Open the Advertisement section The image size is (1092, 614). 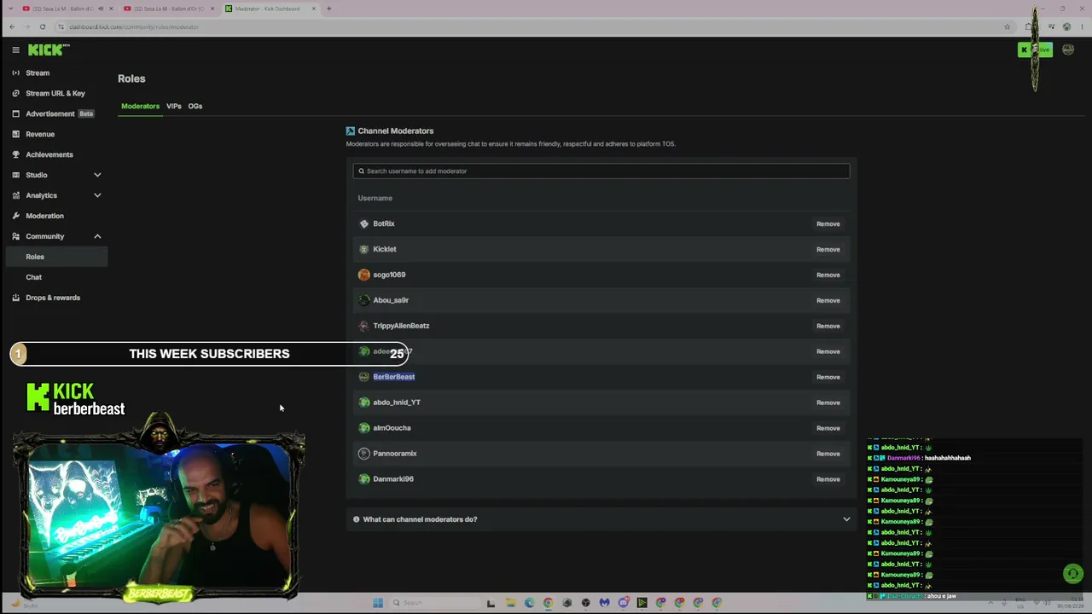click(50, 114)
